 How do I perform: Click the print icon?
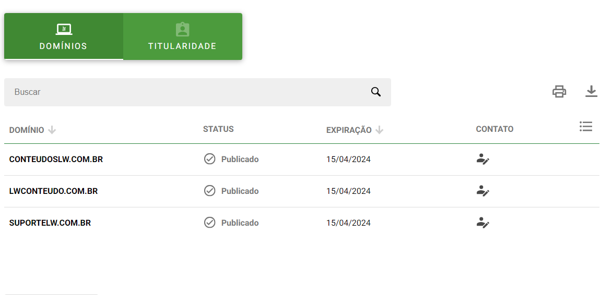[559, 92]
